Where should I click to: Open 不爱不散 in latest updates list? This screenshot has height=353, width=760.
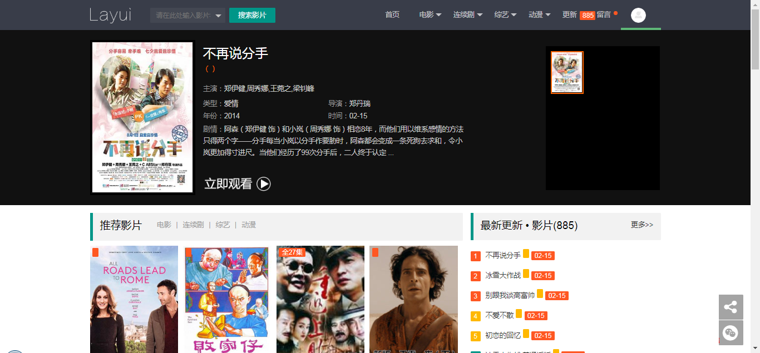tap(500, 315)
